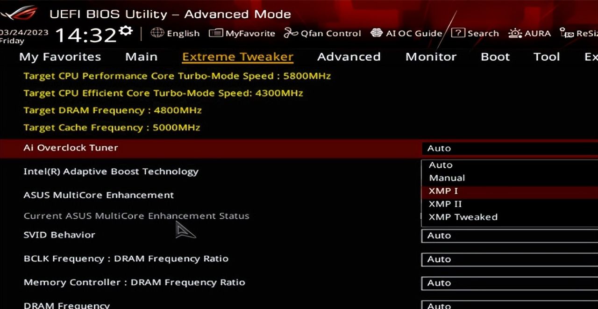This screenshot has width=598, height=309.
Task: Choose Manual in the overclock list
Action: point(509,178)
